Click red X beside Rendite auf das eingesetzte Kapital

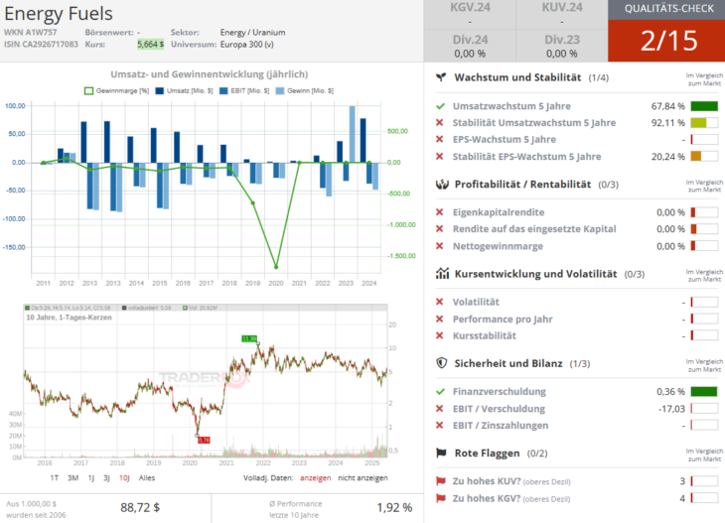[x=440, y=228]
